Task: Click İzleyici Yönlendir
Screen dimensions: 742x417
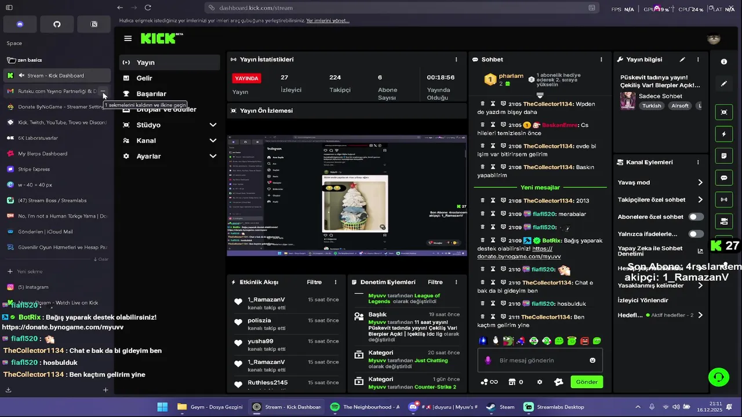Action: point(643,300)
